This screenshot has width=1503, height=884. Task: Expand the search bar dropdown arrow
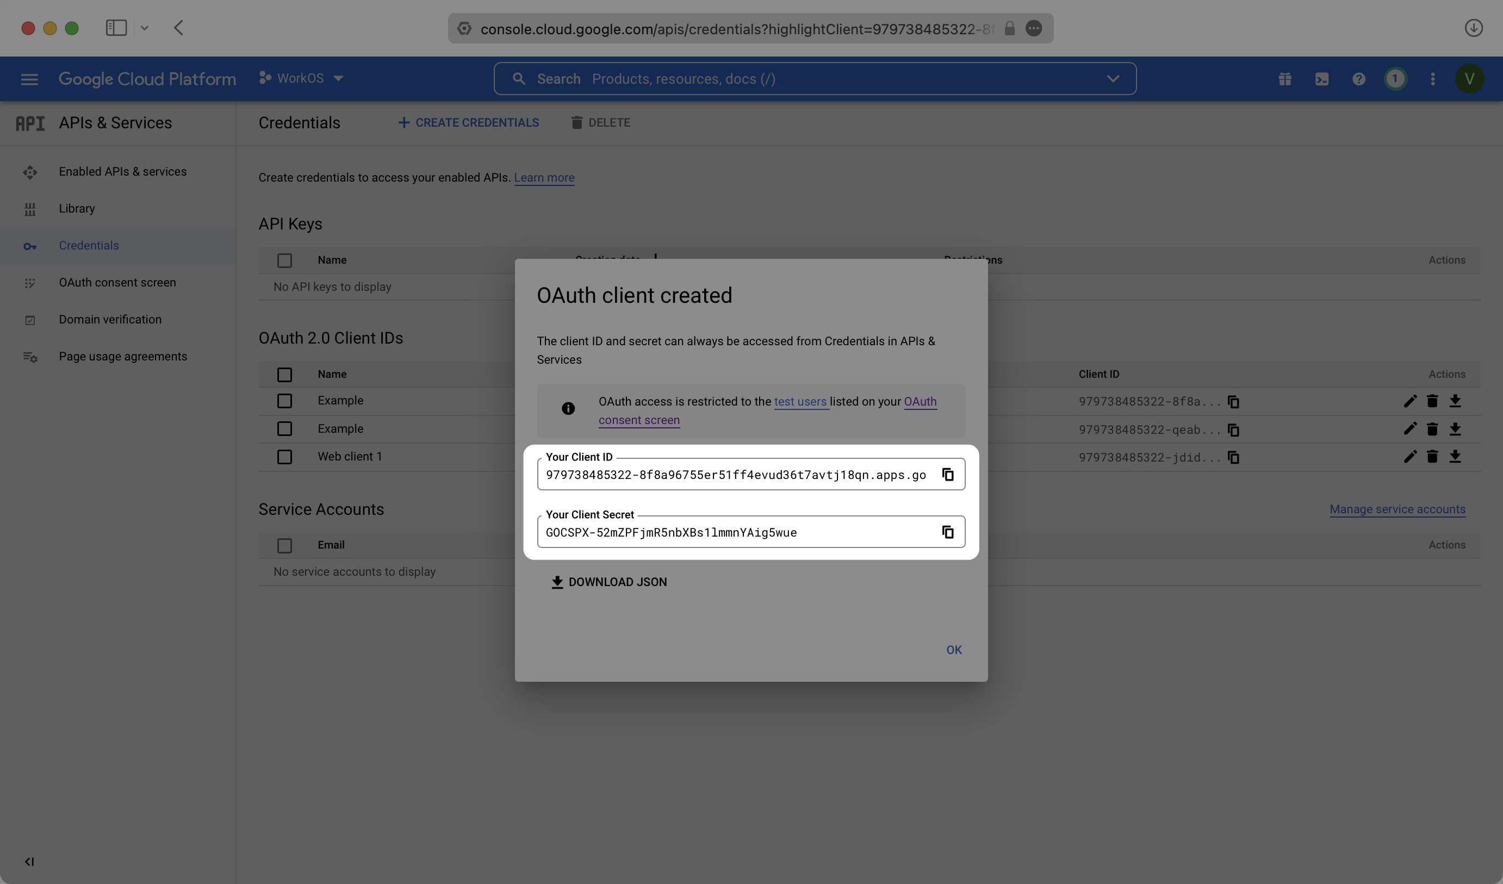click(1113, 79)
